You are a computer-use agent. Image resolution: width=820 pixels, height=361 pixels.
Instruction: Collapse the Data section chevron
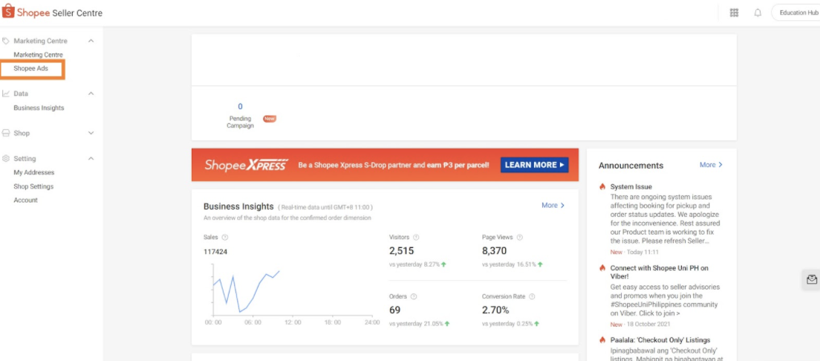pyautogui.click(x=91, y=94)
